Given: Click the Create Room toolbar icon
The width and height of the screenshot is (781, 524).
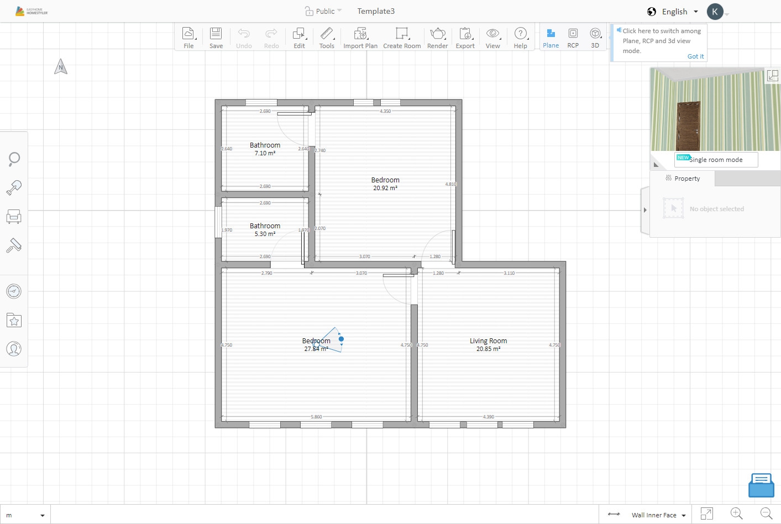Looking at the screenshot, I should 402,38.
